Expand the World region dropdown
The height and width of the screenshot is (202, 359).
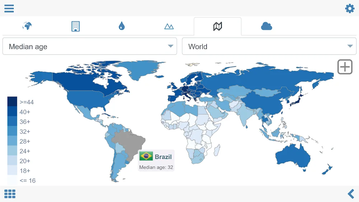[x=269, y=46]
